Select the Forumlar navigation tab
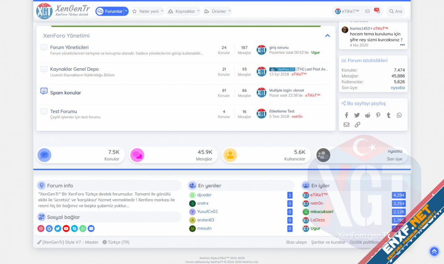This screenshot has height=264, width=444. pos(110,11)
